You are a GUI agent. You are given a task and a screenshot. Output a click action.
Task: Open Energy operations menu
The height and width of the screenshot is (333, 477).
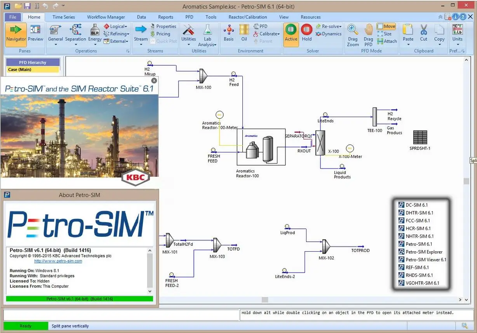coord(95,34)
